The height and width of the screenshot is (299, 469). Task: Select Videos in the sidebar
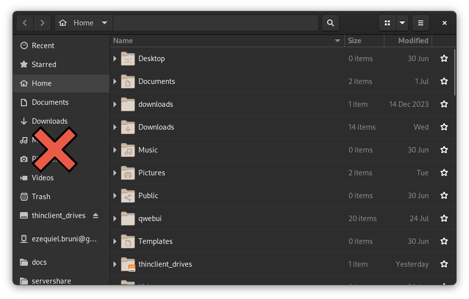(x=43, y=177)
